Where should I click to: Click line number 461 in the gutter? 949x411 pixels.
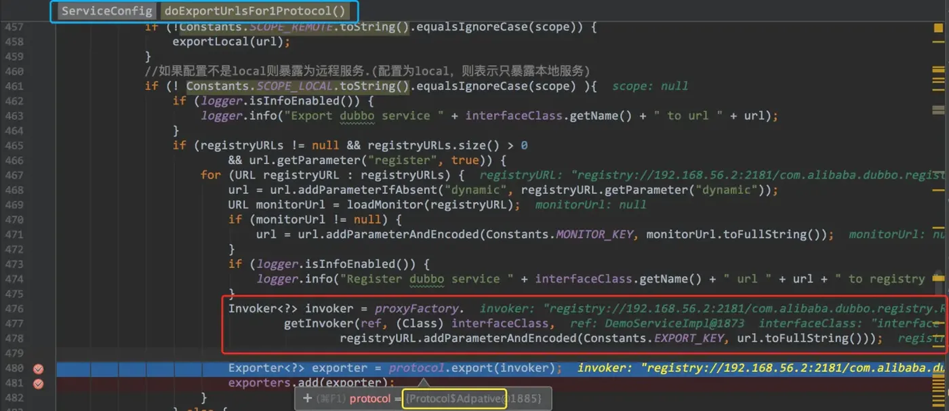point(14,86)
